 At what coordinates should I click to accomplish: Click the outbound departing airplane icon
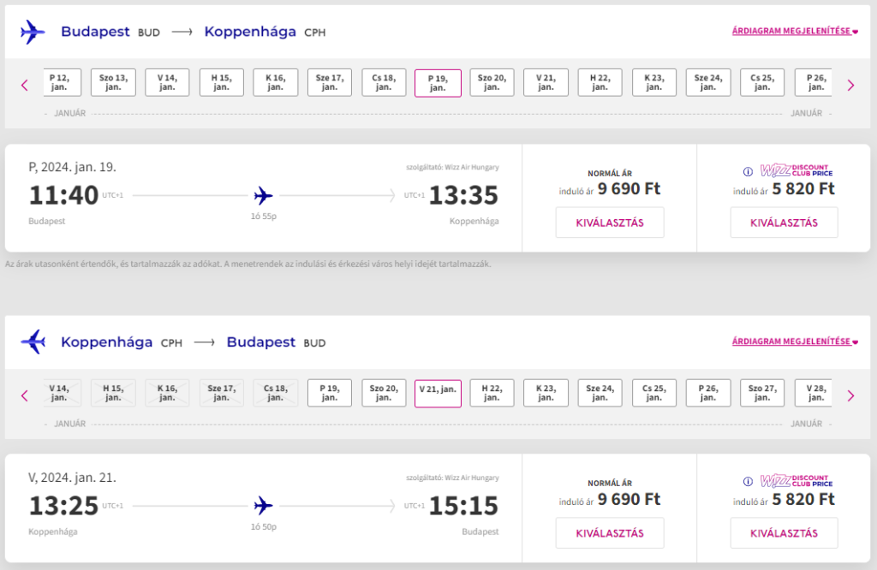(x=33, y=32)
